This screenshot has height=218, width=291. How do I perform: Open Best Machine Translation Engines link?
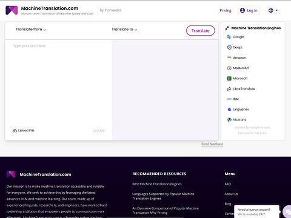point(157,184)
